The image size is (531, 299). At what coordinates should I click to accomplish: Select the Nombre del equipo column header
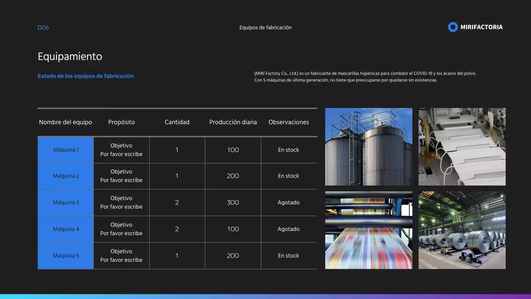[x=66, y=122]
